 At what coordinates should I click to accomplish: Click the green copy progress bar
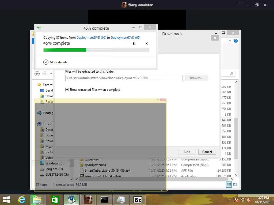[96, 50]
